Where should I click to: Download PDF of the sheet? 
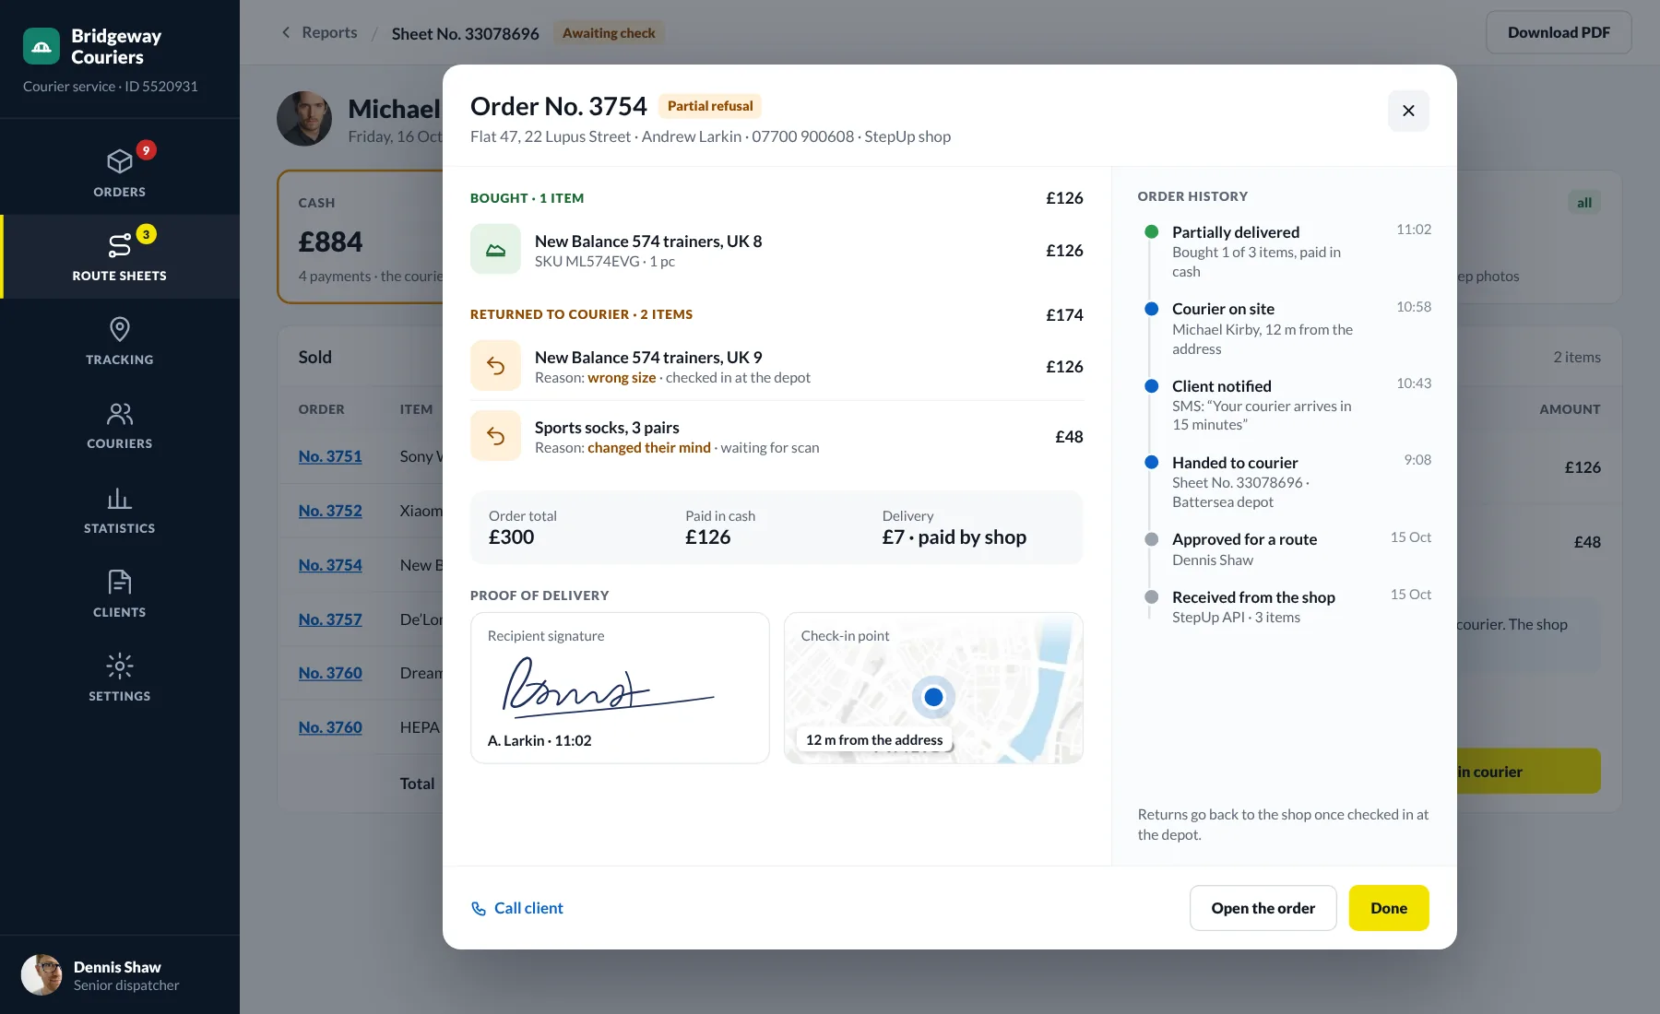[1559, 32]
